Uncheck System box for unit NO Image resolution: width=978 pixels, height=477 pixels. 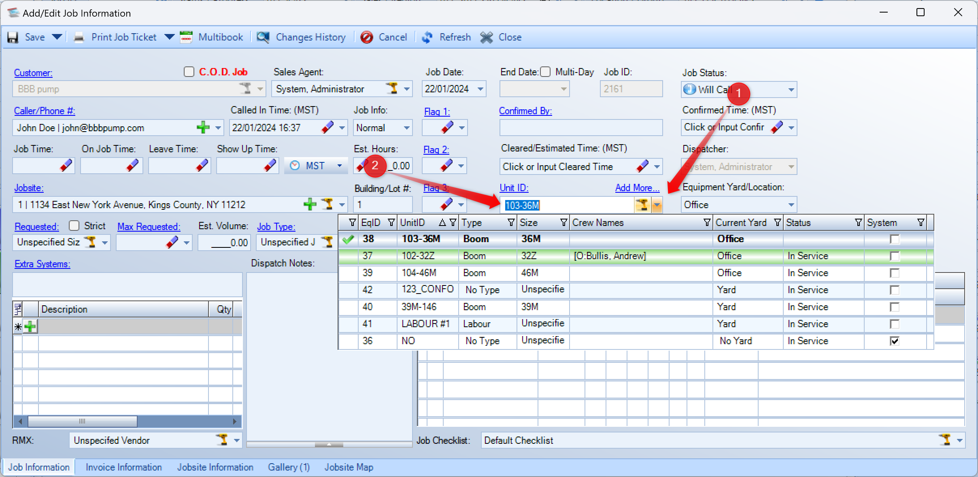tap(895, 341)
